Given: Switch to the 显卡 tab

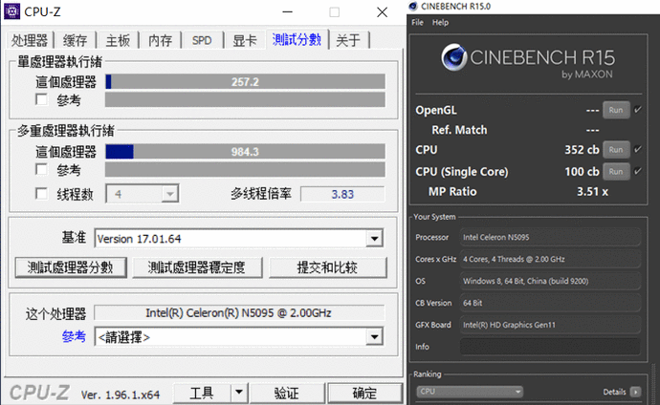Looking at the screenshot, I should pos(245,41).
